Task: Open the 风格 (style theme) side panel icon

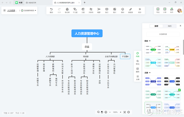Action: pos(137,54)
